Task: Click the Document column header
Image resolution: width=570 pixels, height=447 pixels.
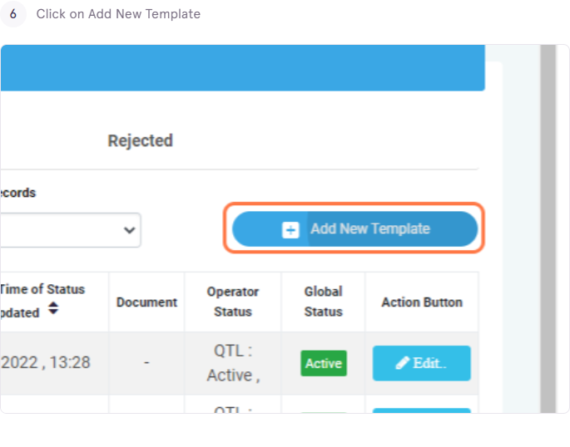Action: pos(146,302)
